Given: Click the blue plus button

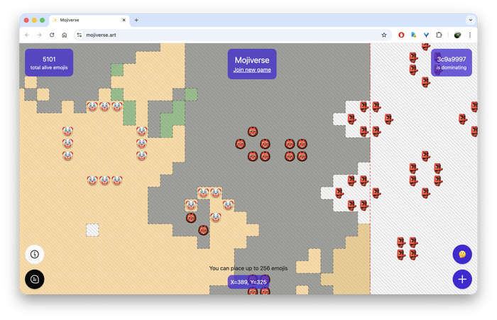Looking at the screenshot, I should click(462, 279).
